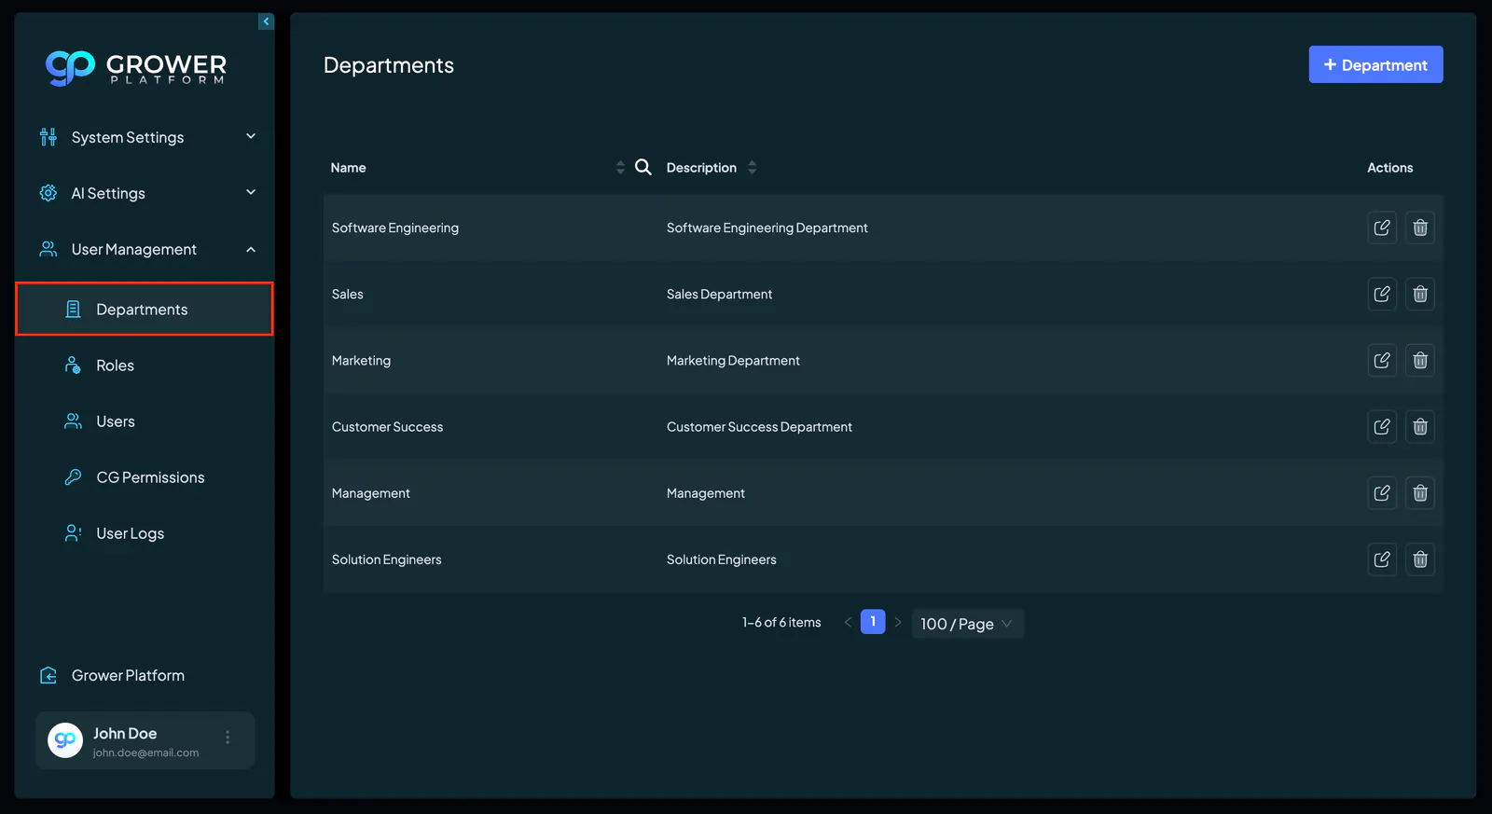Click the john.doe@email.com address
1492x814 pixels.
pos(145,752)
